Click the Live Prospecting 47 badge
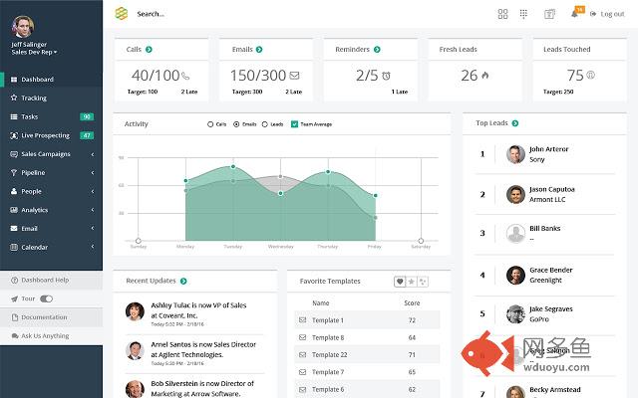Viewport: 638px width, 398px height. 87,135
